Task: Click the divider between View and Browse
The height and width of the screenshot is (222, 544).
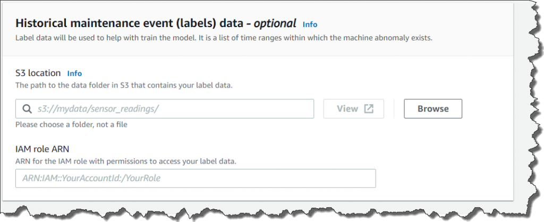Action: point(394,109)
